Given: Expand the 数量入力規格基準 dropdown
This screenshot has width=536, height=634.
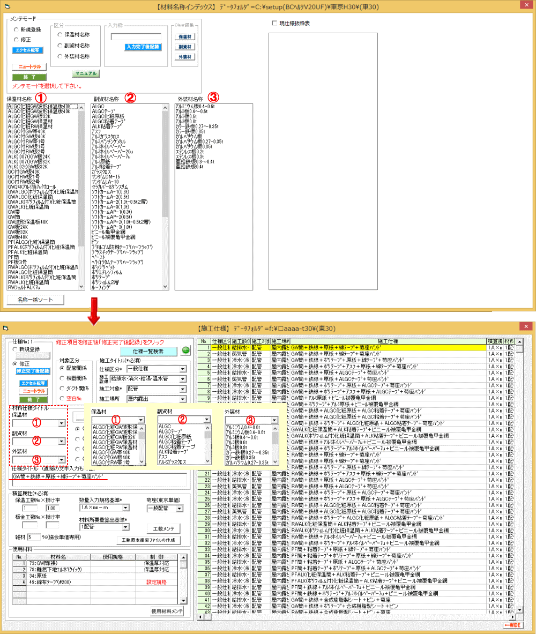Looking at the screenshot, I should [x=105, y=508].
